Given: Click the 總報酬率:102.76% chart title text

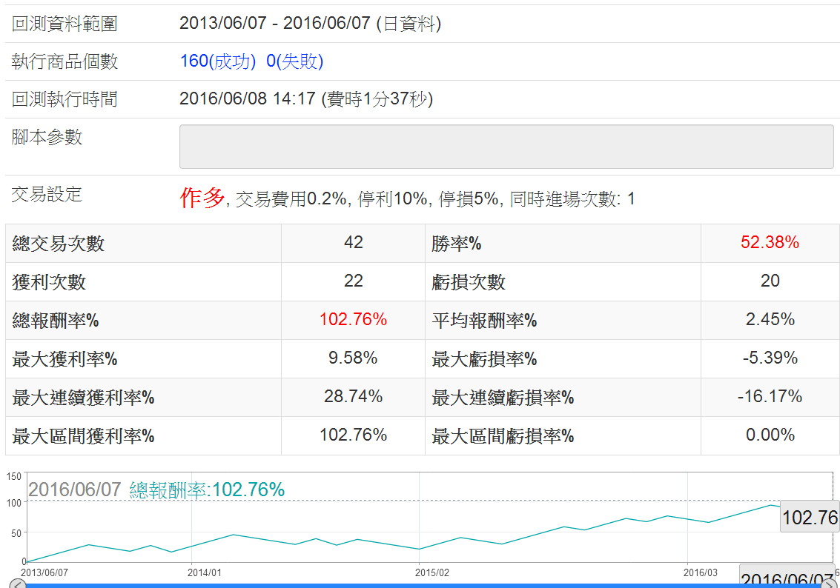Looking at the screenshot, I should coord(207,490).
